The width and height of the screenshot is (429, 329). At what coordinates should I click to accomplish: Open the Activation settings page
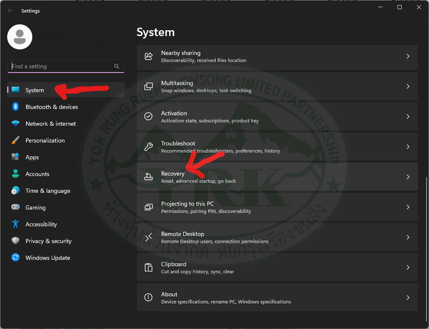point(277,117)
